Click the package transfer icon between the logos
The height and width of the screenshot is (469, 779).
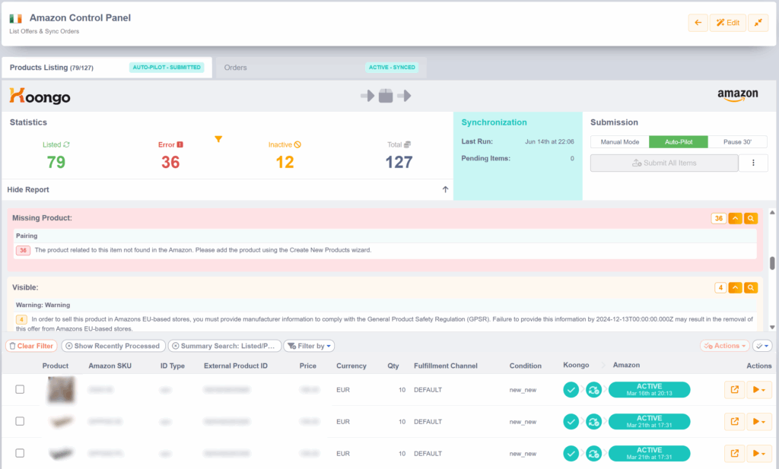pyautogui.click(x=386, y=96)
